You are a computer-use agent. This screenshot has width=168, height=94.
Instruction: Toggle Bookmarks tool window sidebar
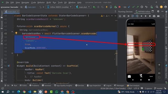pos(2,77)
